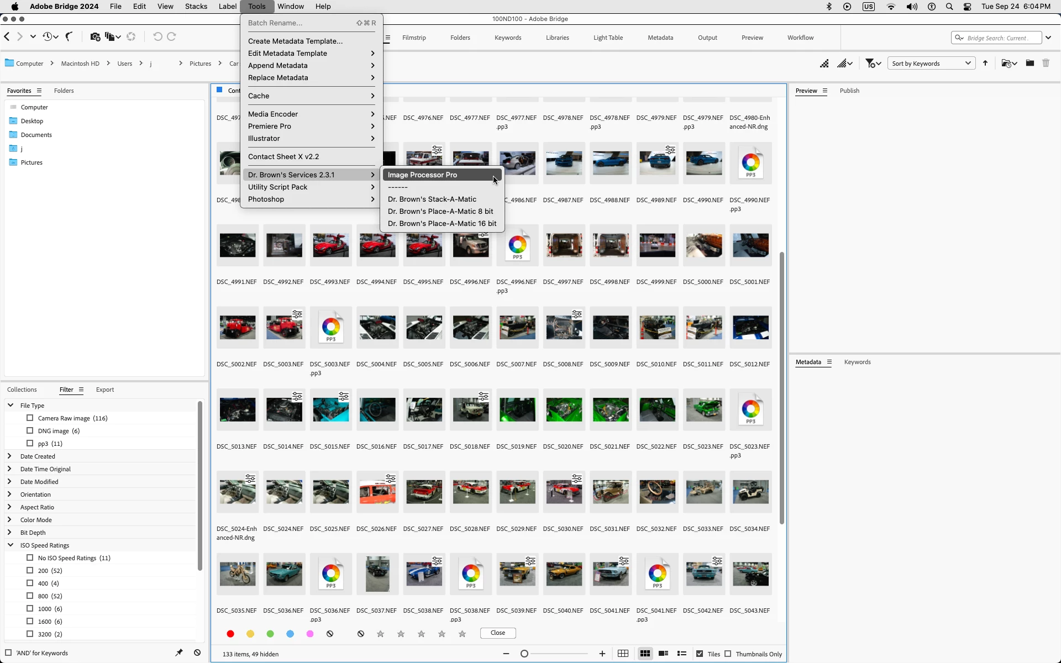This screenshot has height=663, width=1061.
Task: Apply the red color label swatch
Action: click(230, 634)
